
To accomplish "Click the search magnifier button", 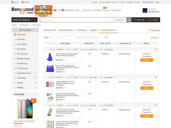I will [129, 20].
